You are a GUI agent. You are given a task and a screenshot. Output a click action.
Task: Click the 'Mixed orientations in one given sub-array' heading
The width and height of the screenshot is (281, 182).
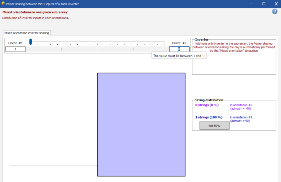[x=35, y=12]
